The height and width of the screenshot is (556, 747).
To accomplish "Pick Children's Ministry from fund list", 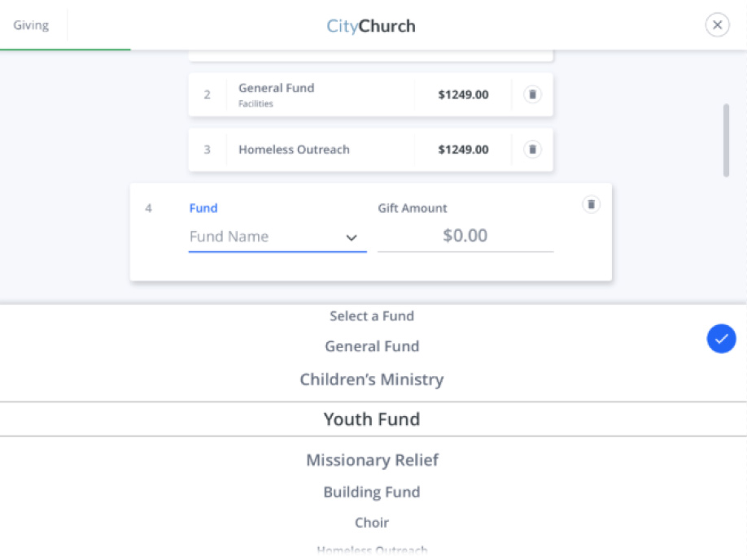I will coord(372,380).
